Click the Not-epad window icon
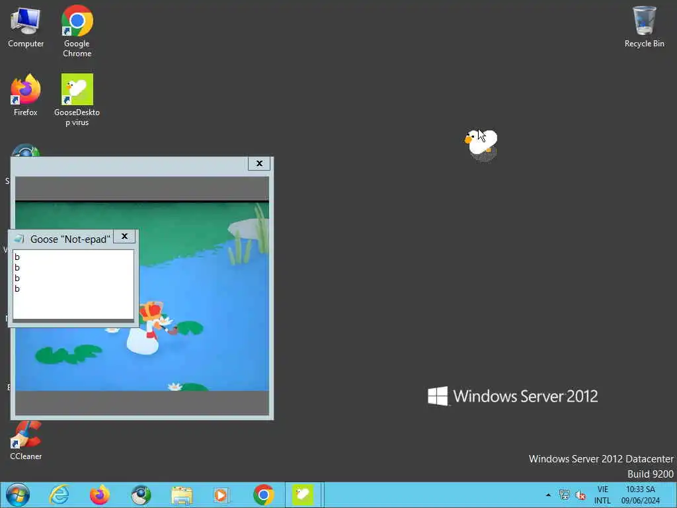The image size is (677, 508). pos(19,239)
